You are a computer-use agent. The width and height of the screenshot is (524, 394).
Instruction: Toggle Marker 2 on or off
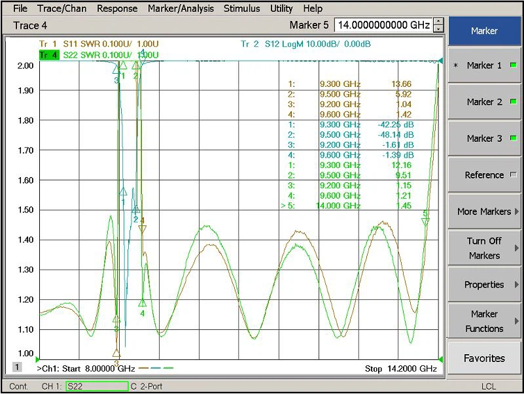[484, 102]
